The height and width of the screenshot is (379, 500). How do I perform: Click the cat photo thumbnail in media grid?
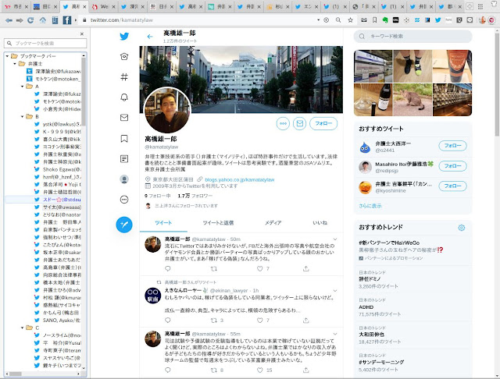412,100
